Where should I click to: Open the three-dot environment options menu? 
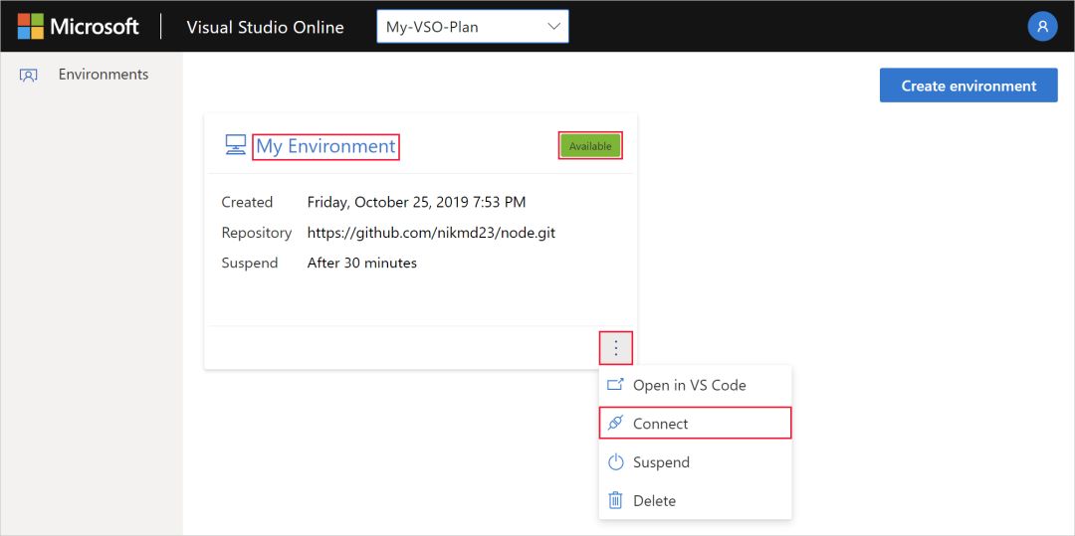click(616, 348)
